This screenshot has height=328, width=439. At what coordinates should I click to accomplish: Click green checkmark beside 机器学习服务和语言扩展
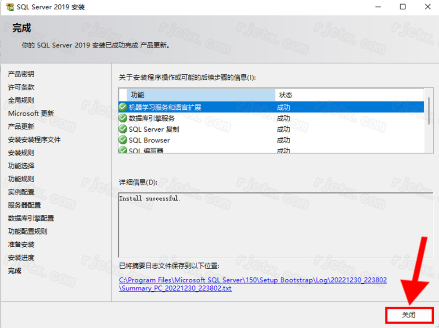(x=123, y=107)
